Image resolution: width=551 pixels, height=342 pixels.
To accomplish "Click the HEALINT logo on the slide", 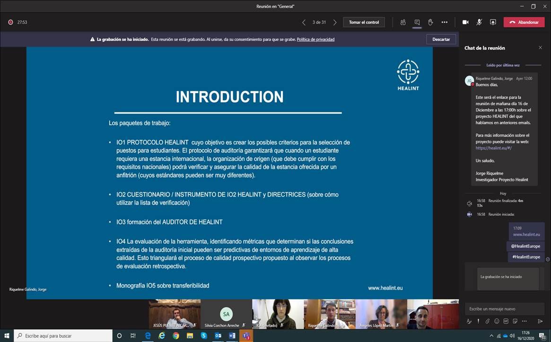I will [408, 75].
